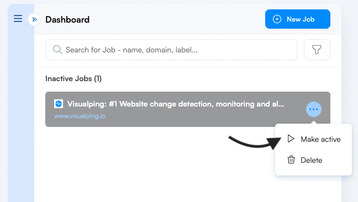Click the light blue collapsed sidebar strip
The width and height of the screenshot is (358, 202).
tap(21, 114)
